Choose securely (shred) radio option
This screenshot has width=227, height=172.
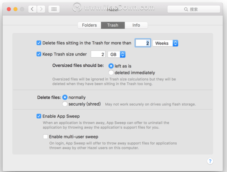pyautogui.click(x=65, y=104)
